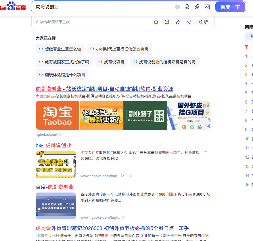Screen dimensions: 253x241
Task: Click URL www.hgboke.com/tag/...?o...
Action: click(x=104, y=176)
